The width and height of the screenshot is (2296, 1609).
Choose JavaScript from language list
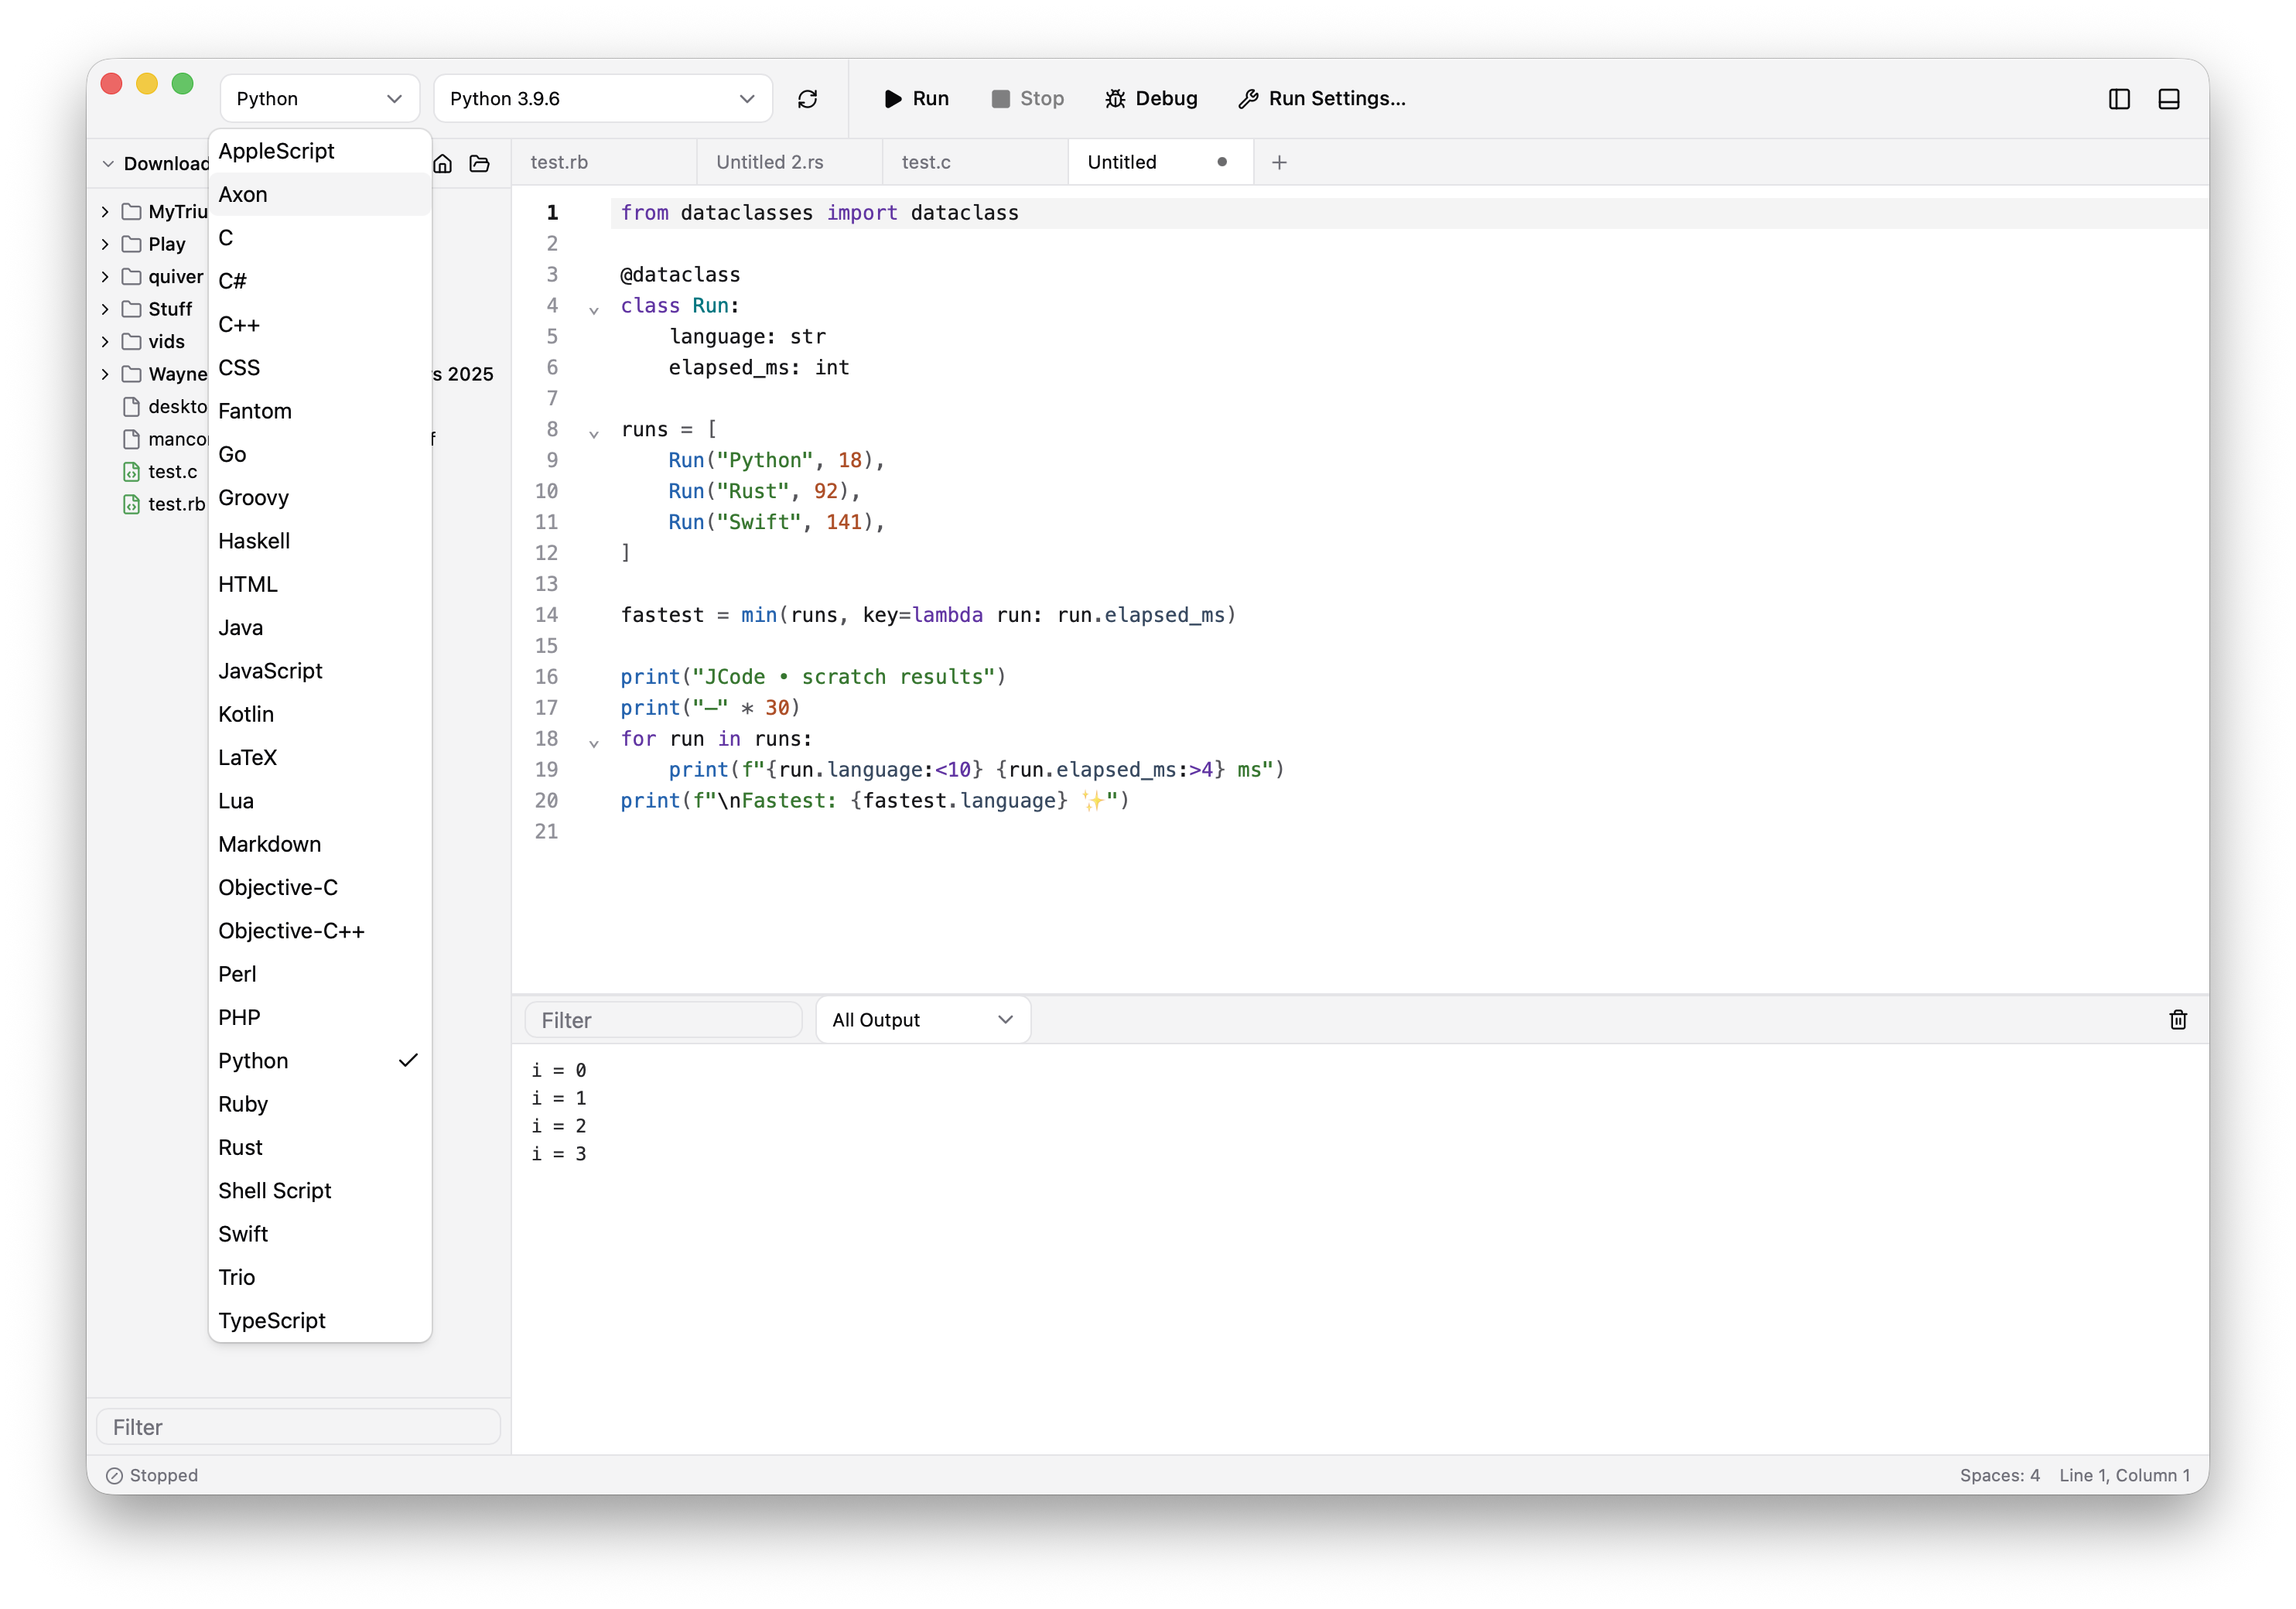320,671
